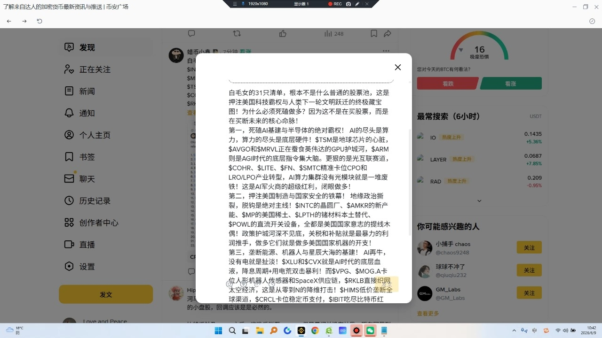This screenshot has width=602, height=338.
Task: Expand the most searched list chevron
Action: (x=479, y=201)
